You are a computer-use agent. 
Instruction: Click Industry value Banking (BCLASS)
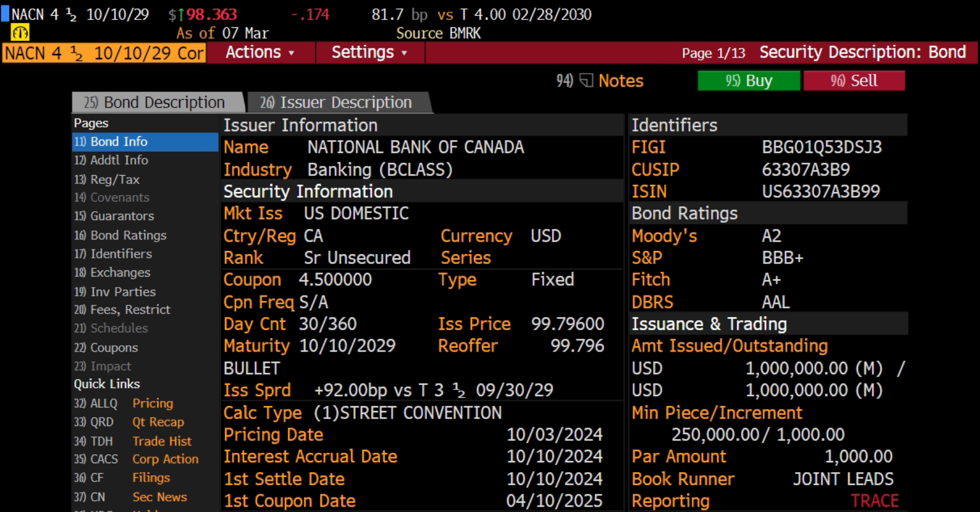(x=380, y=170)
